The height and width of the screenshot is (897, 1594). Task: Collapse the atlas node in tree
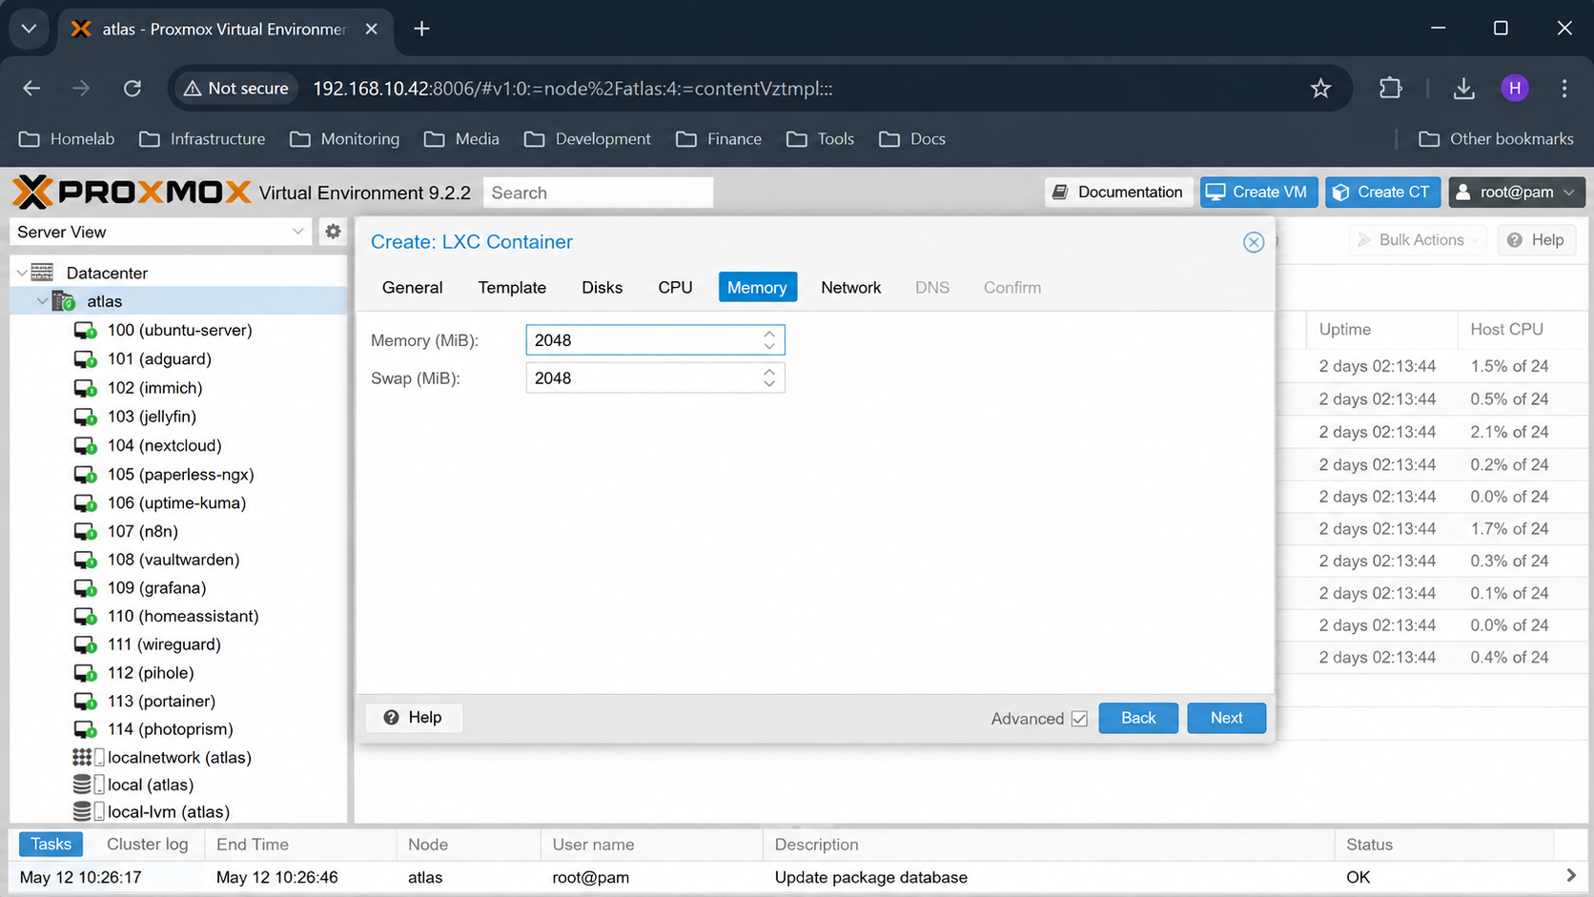[42, 301]
